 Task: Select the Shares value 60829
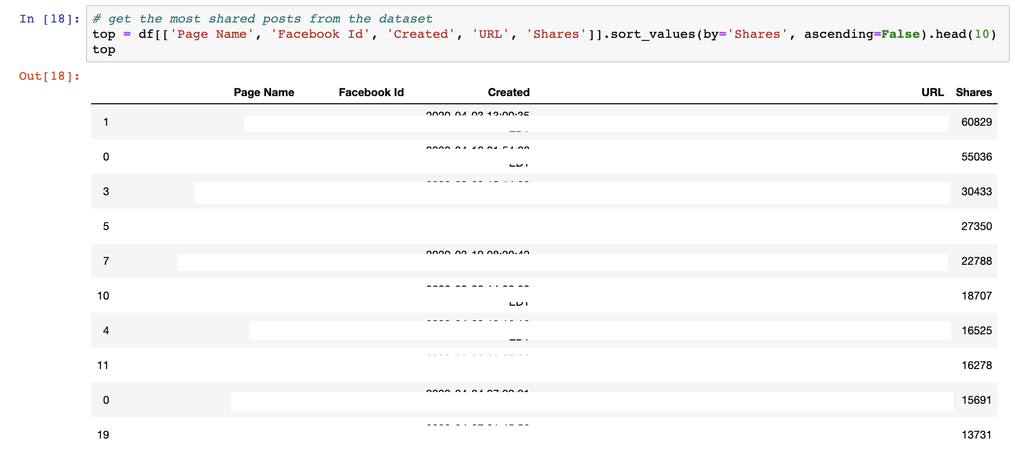tap(976, 122)
